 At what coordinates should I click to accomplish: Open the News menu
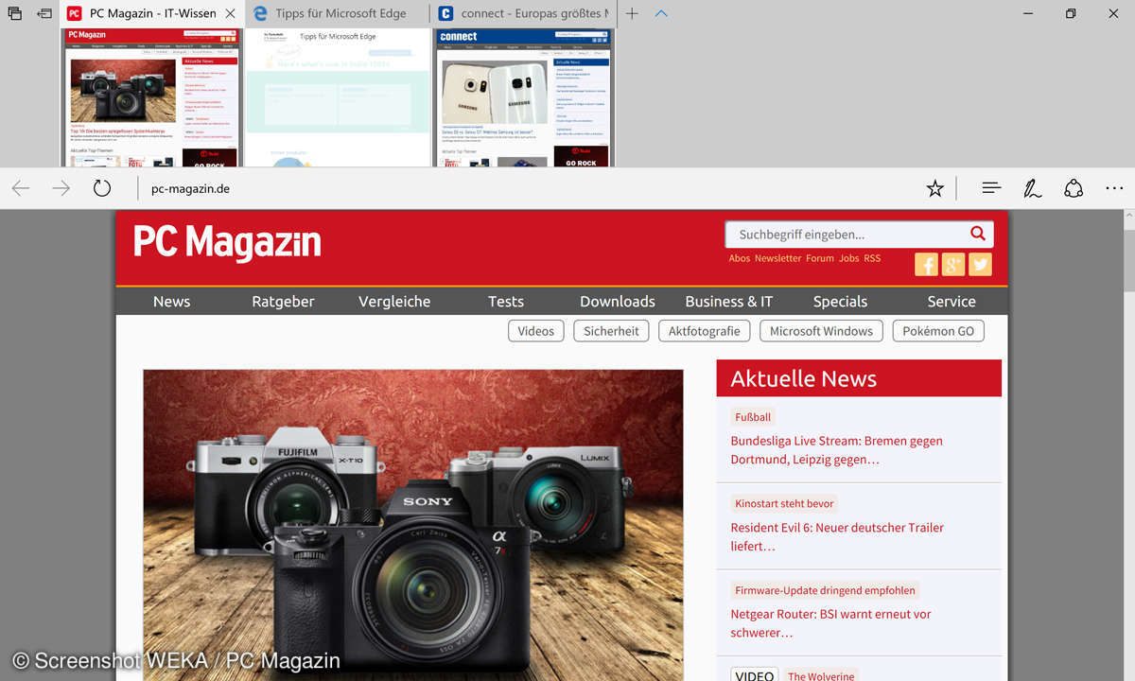(x=171, y=301)
